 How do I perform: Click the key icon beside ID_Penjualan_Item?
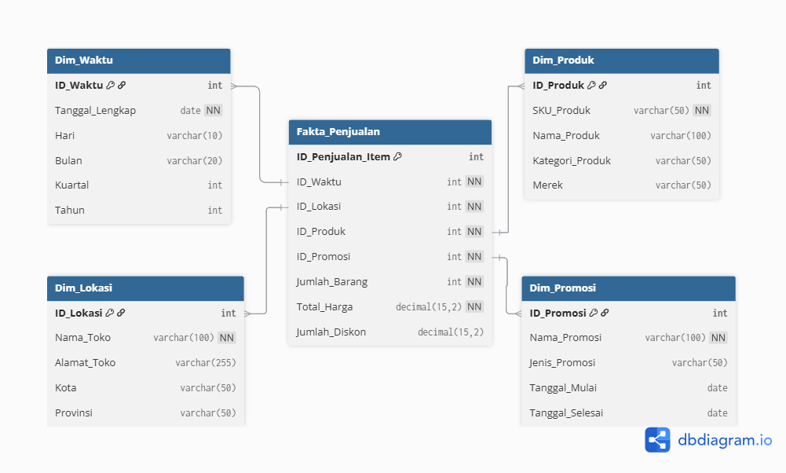click(x=397, y=157)
